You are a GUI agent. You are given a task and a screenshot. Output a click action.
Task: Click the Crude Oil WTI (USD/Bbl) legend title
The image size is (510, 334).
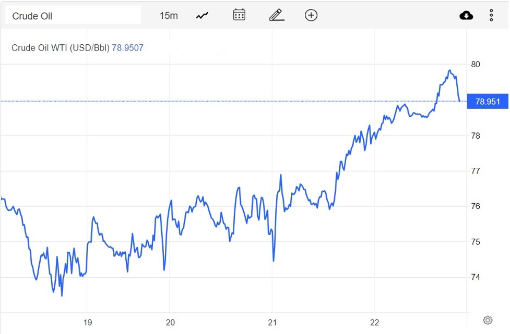point(61,48)
